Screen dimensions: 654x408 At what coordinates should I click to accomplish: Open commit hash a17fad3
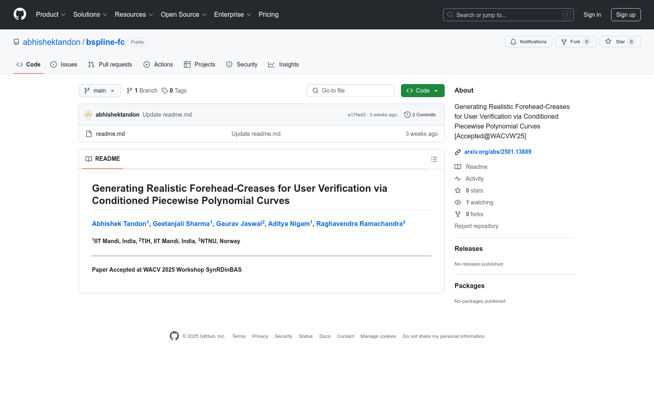click(356, 115)
